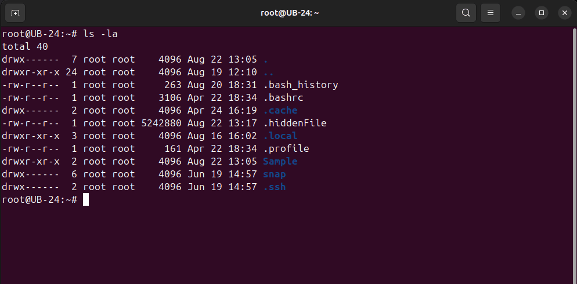Click the .bashrc file name
This screenshot has width=577, height=284.
[x=283, y=97]
